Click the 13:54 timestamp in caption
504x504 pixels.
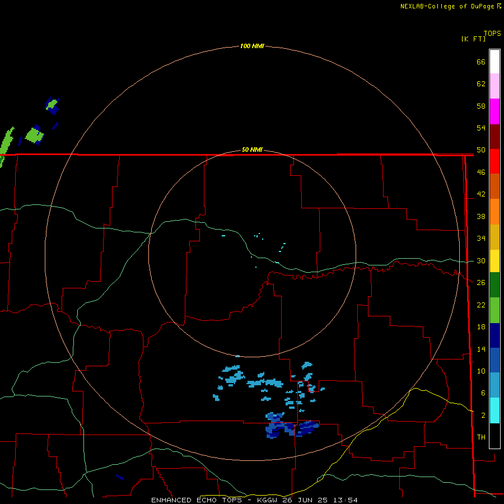click(345, 500)
